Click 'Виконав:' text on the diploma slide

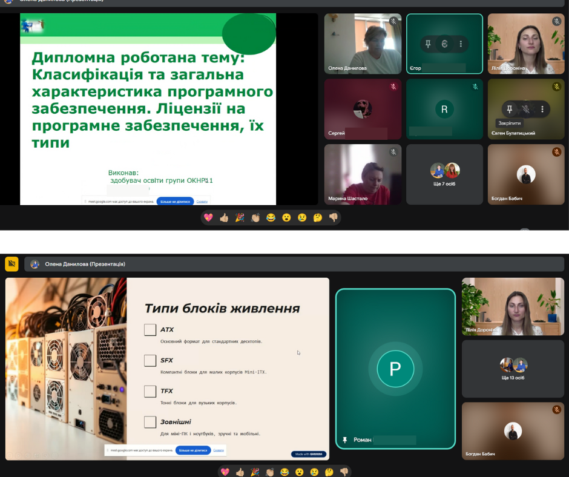click(123, 173)
